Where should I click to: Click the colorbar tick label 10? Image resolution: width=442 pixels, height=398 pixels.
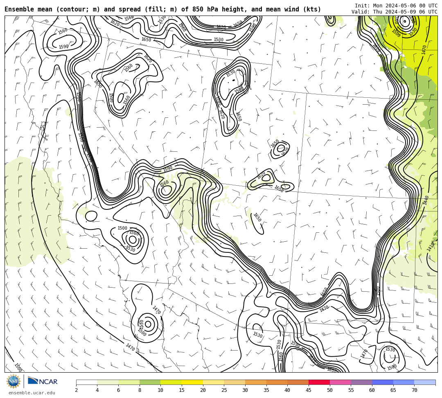pyautogui.click(x=160, y=390)
